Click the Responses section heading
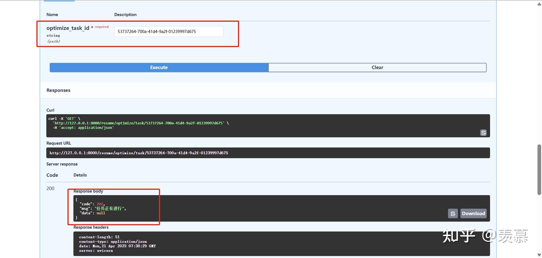The height and width of the screenshot is (258, 542). (x=58, y=90)
